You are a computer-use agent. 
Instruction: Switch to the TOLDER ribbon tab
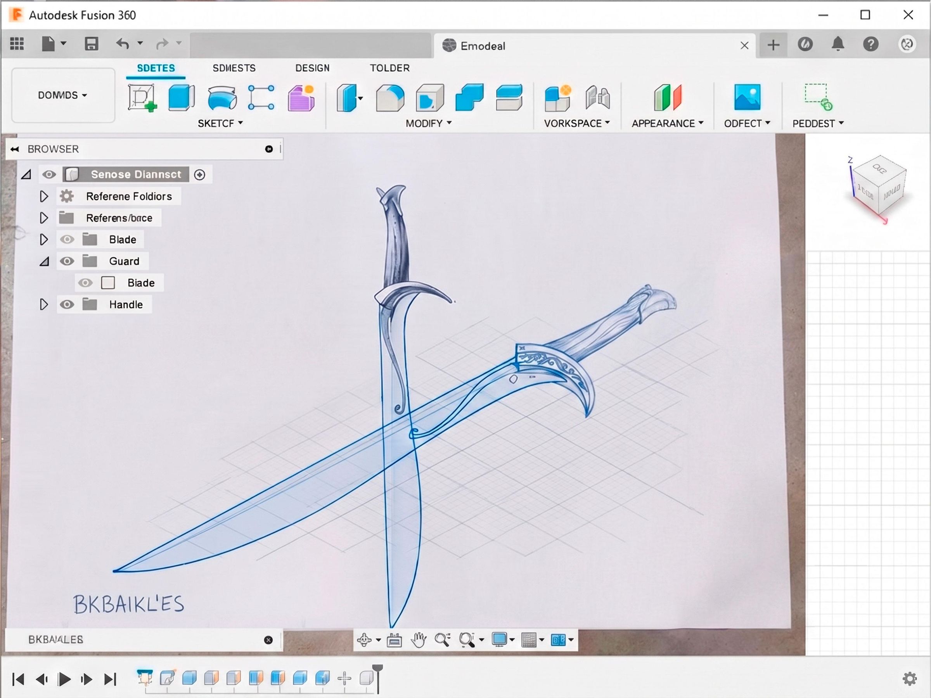coord(390,68)
